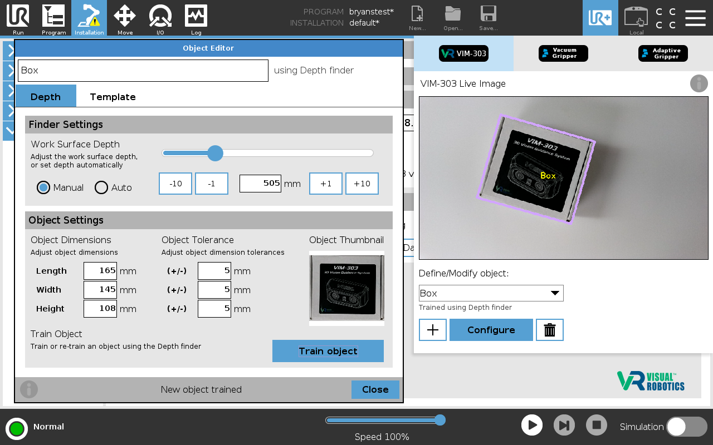Click the Train object button
The height and width of the screenshot is (445, 713).
click(x=328, y=351)
